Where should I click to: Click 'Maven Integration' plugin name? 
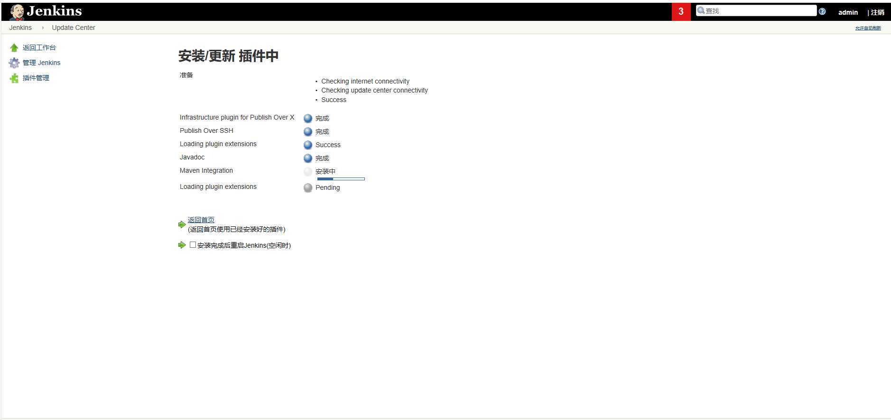(206, 170)
